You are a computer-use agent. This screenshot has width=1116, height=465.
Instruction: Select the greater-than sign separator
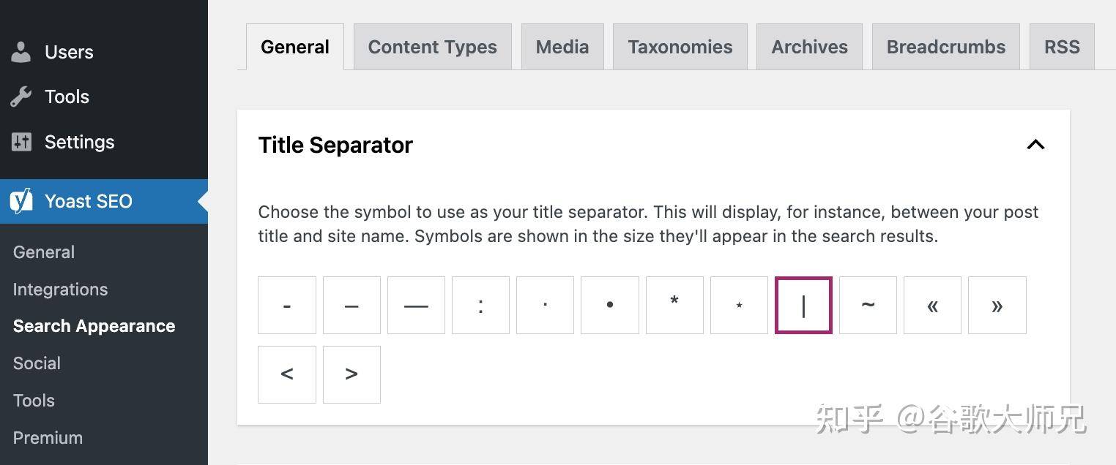(351, 374)
